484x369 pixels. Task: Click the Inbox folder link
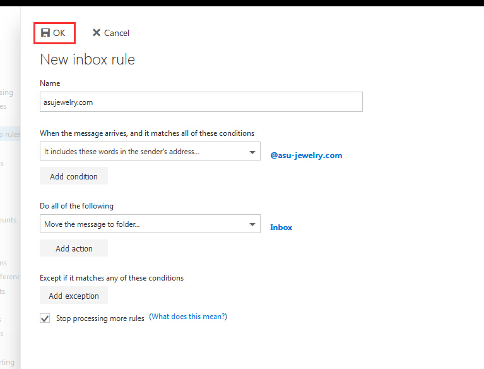click(x=281, y=227)
